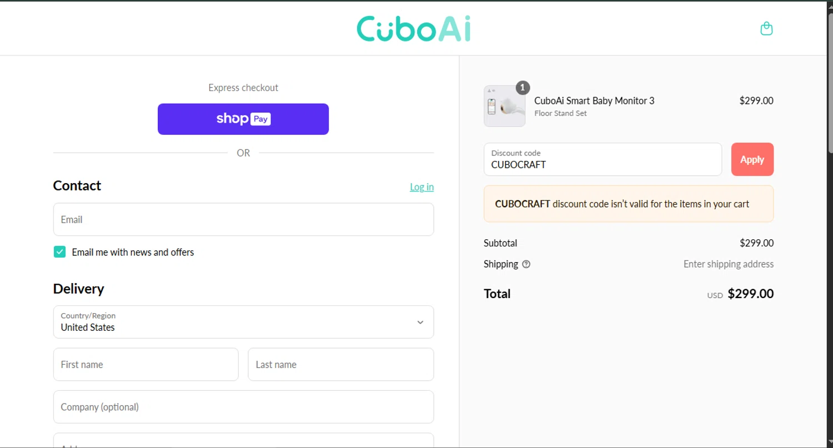Follow the Log in link
This screenshot has height=448, width=833.
click(x=421, y=187)
